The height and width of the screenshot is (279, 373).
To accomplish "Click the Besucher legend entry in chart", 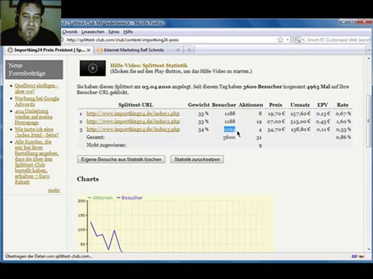I will click(130, 198).
